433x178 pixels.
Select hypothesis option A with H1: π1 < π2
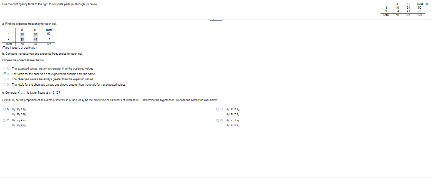click(x=4, y=109)
